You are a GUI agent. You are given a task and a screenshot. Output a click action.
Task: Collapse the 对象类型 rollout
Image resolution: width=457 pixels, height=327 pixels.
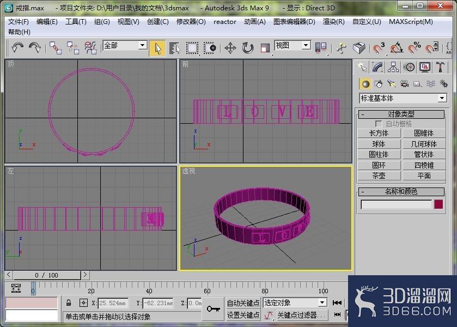(401, 114)
